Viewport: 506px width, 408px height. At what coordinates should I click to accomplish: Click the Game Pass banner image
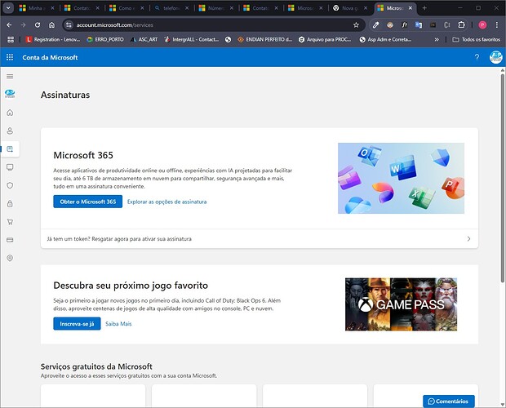[401, 304]
